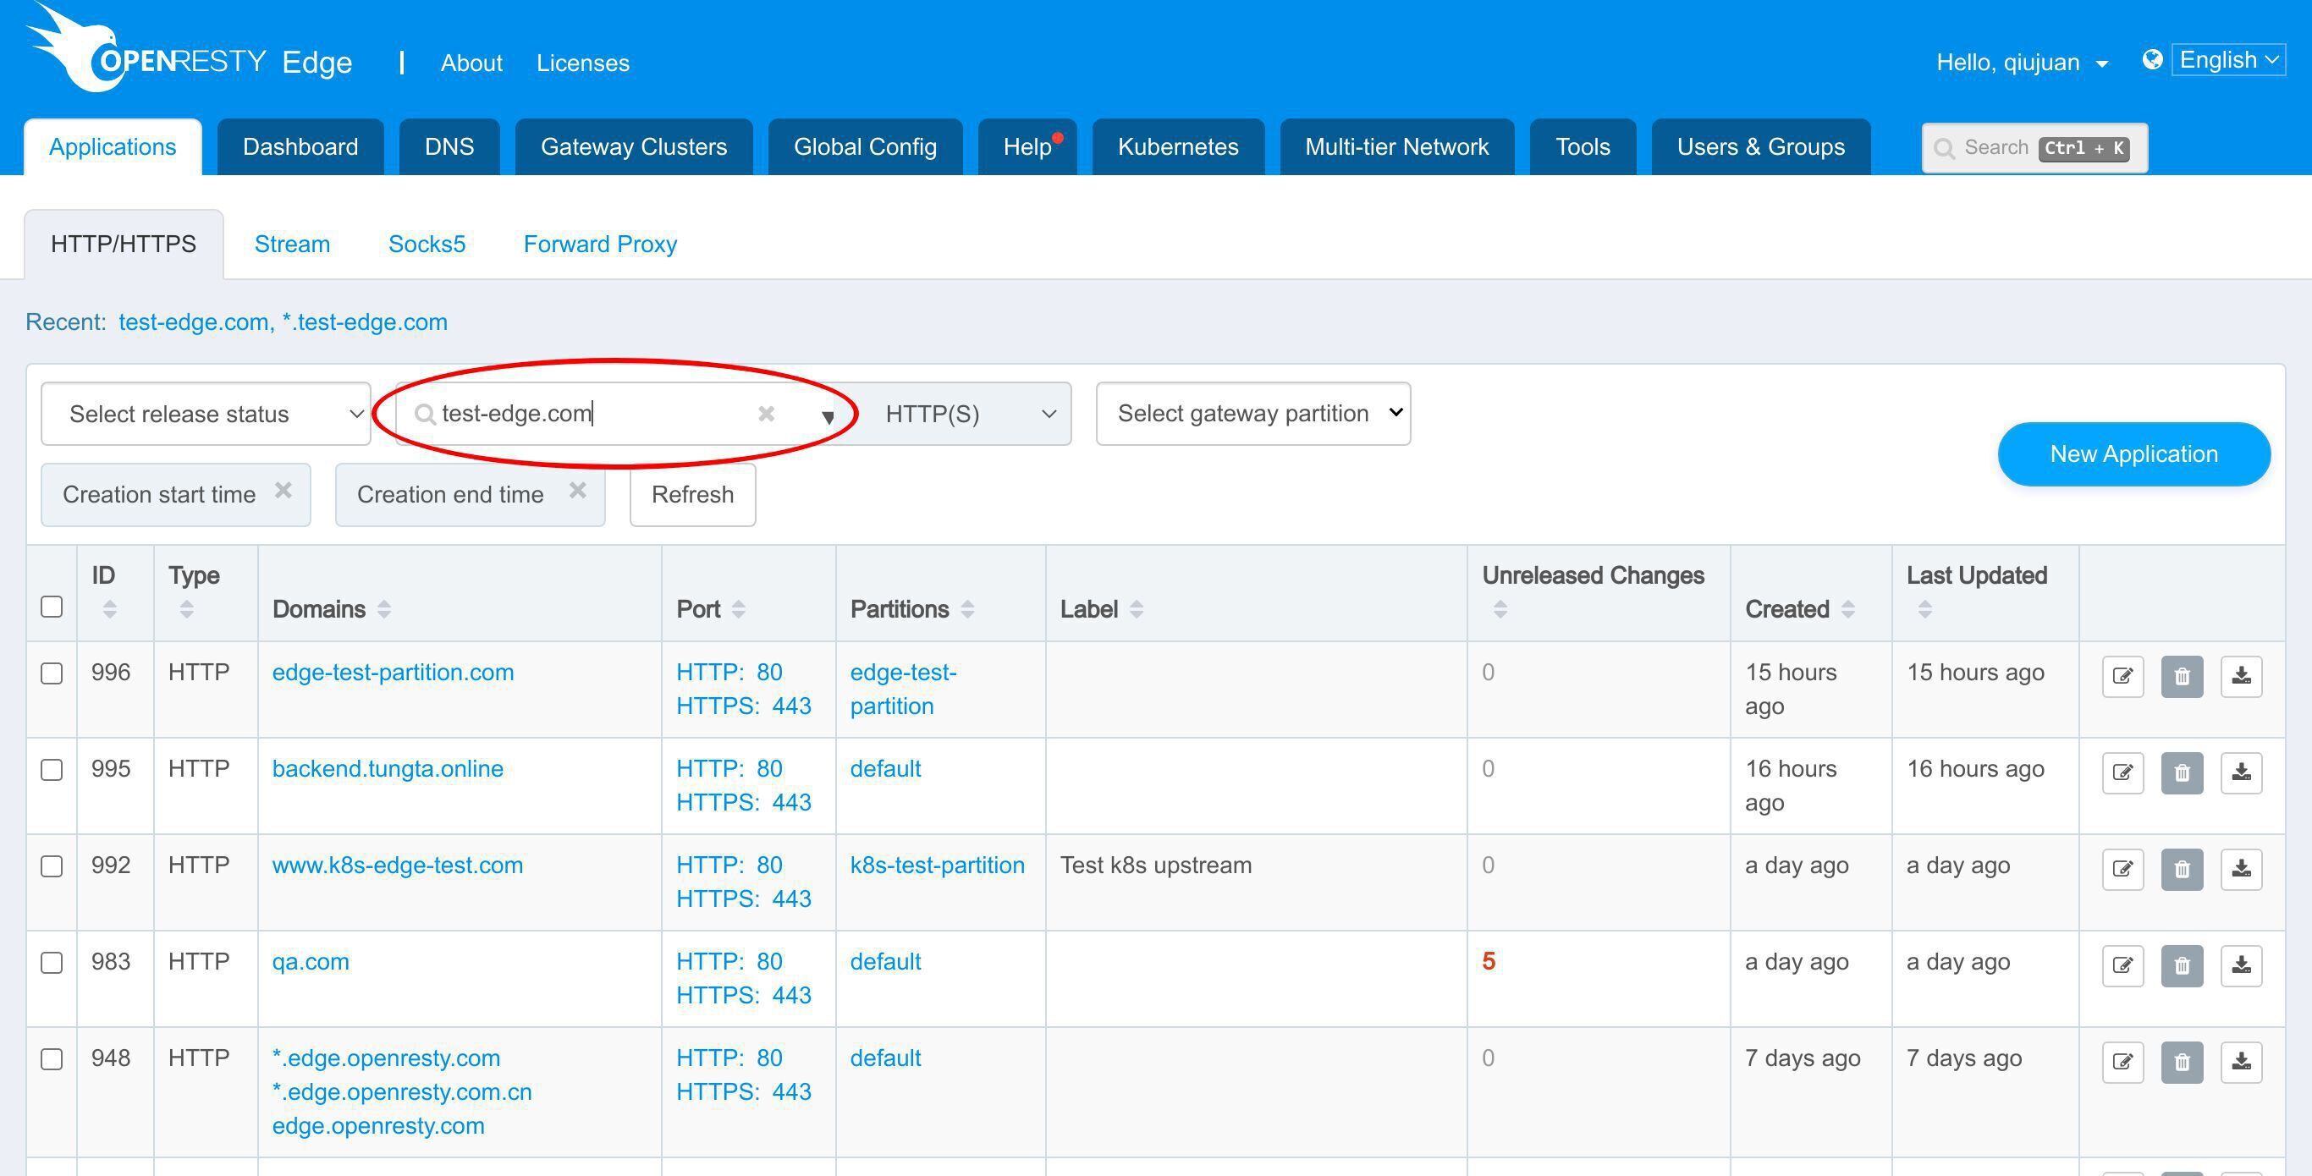The width and height of the screenshot is (2312, 1176).
Task: Sort table by Label column
Action: [x=1137, y=609]
